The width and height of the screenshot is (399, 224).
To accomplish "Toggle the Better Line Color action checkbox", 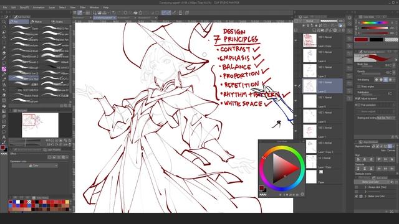I will (x=356, y=197).
